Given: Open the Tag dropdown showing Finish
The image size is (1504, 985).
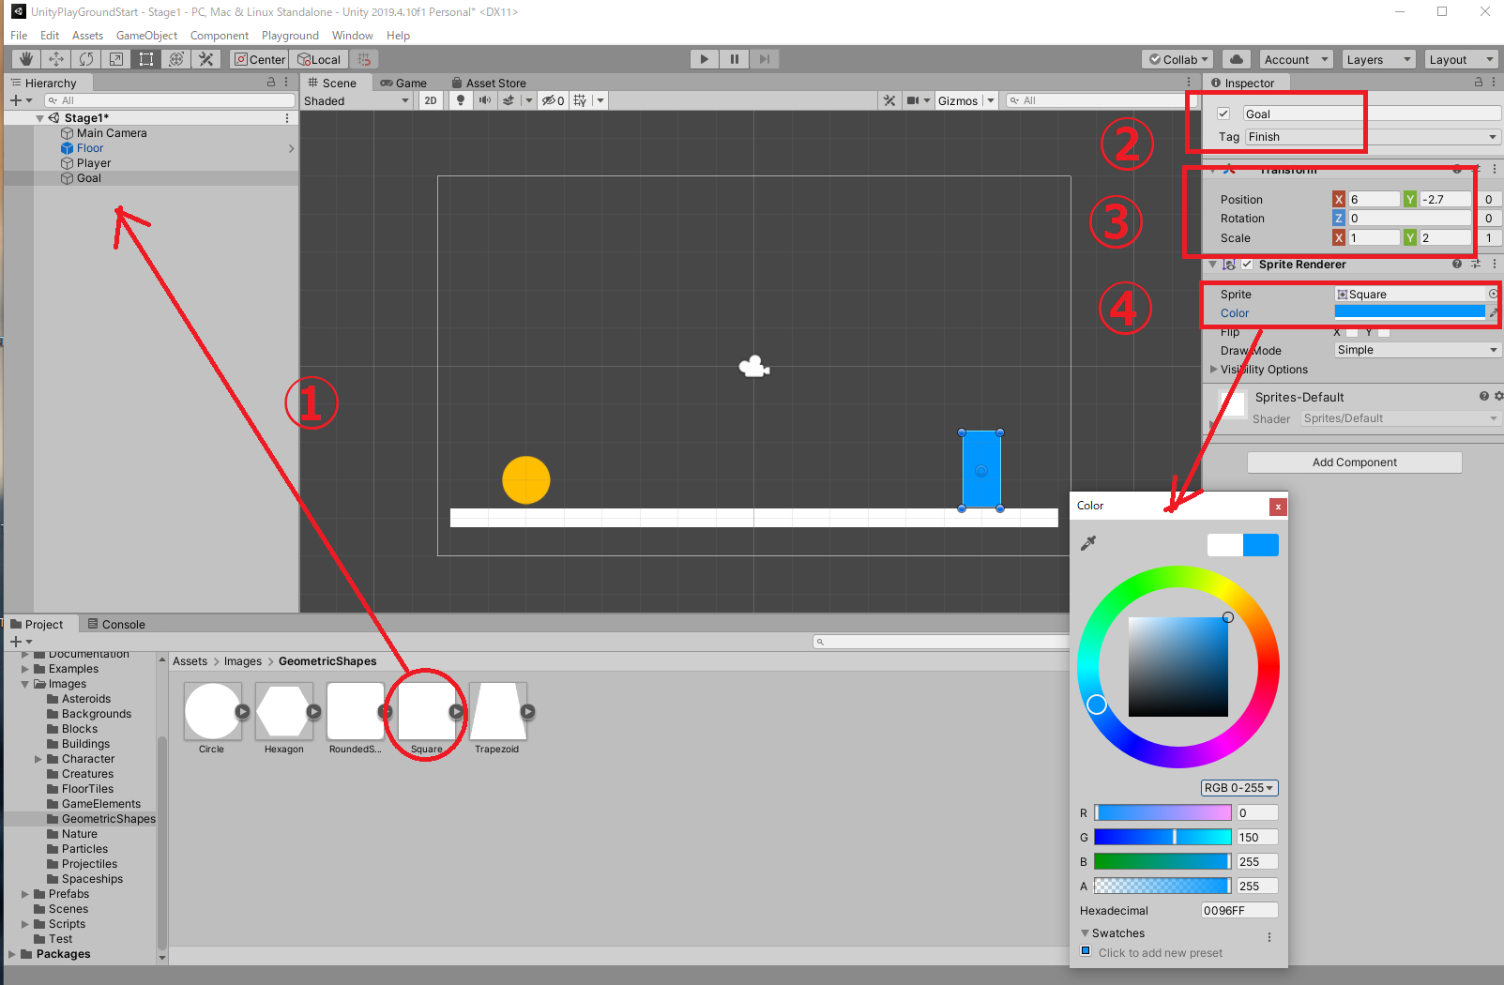Looking at the screenshot, I should 1373,137.
